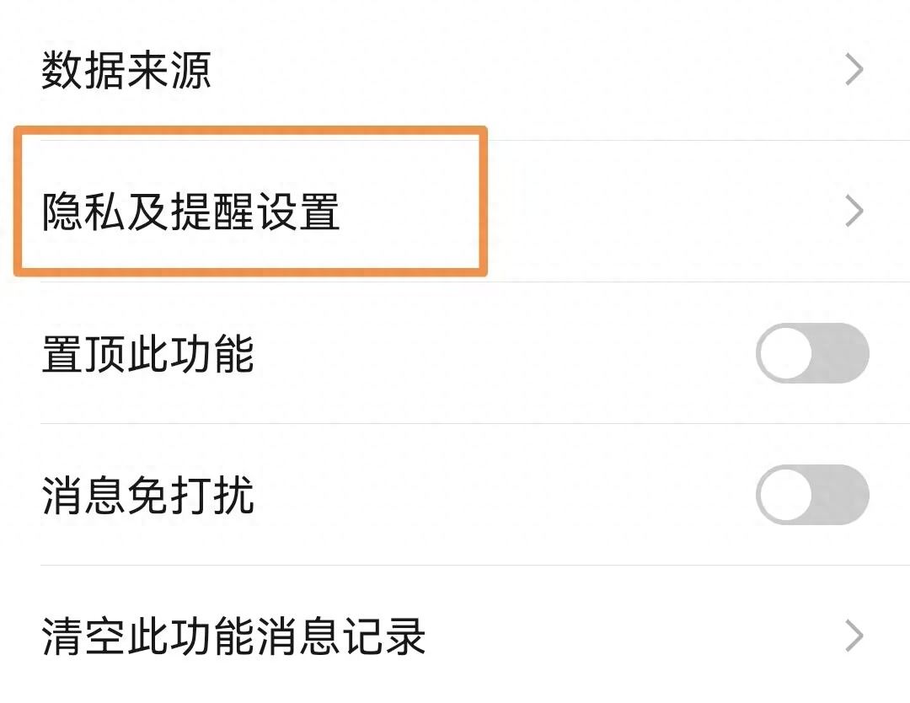Click the gray track of 置顶此功能 switch

pos(843,353)
